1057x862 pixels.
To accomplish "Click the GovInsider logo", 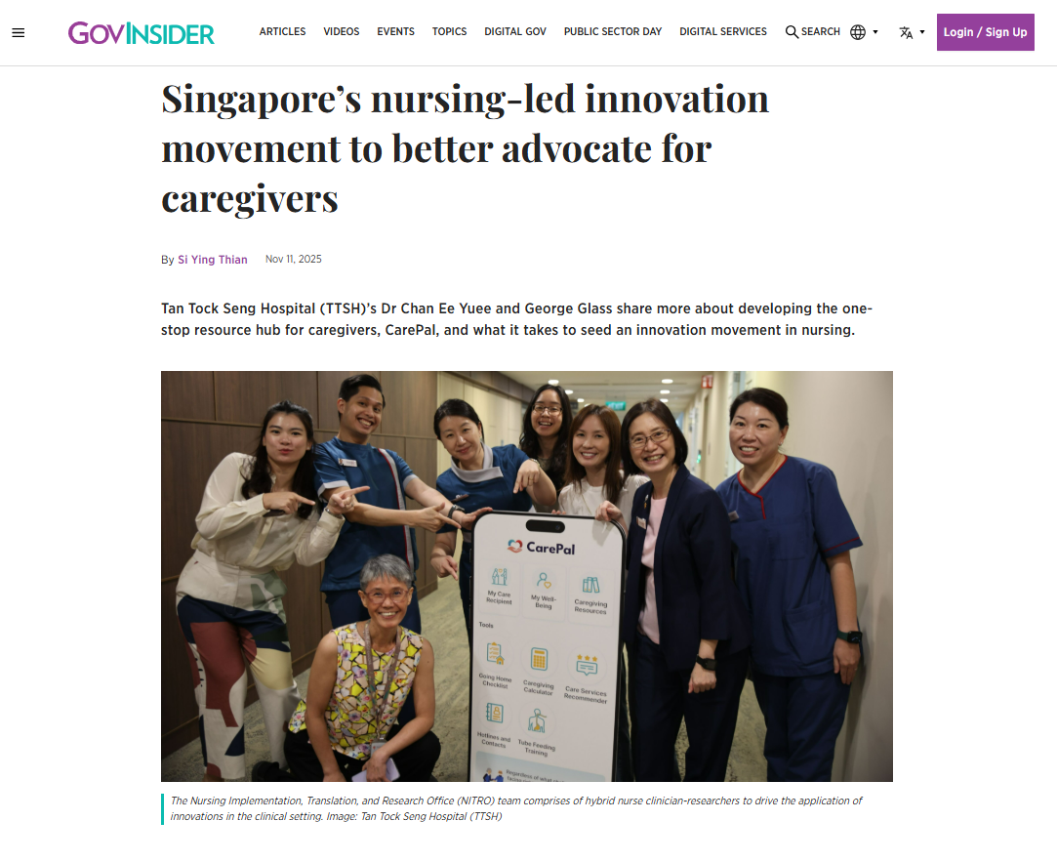I will tap(141, 32).
